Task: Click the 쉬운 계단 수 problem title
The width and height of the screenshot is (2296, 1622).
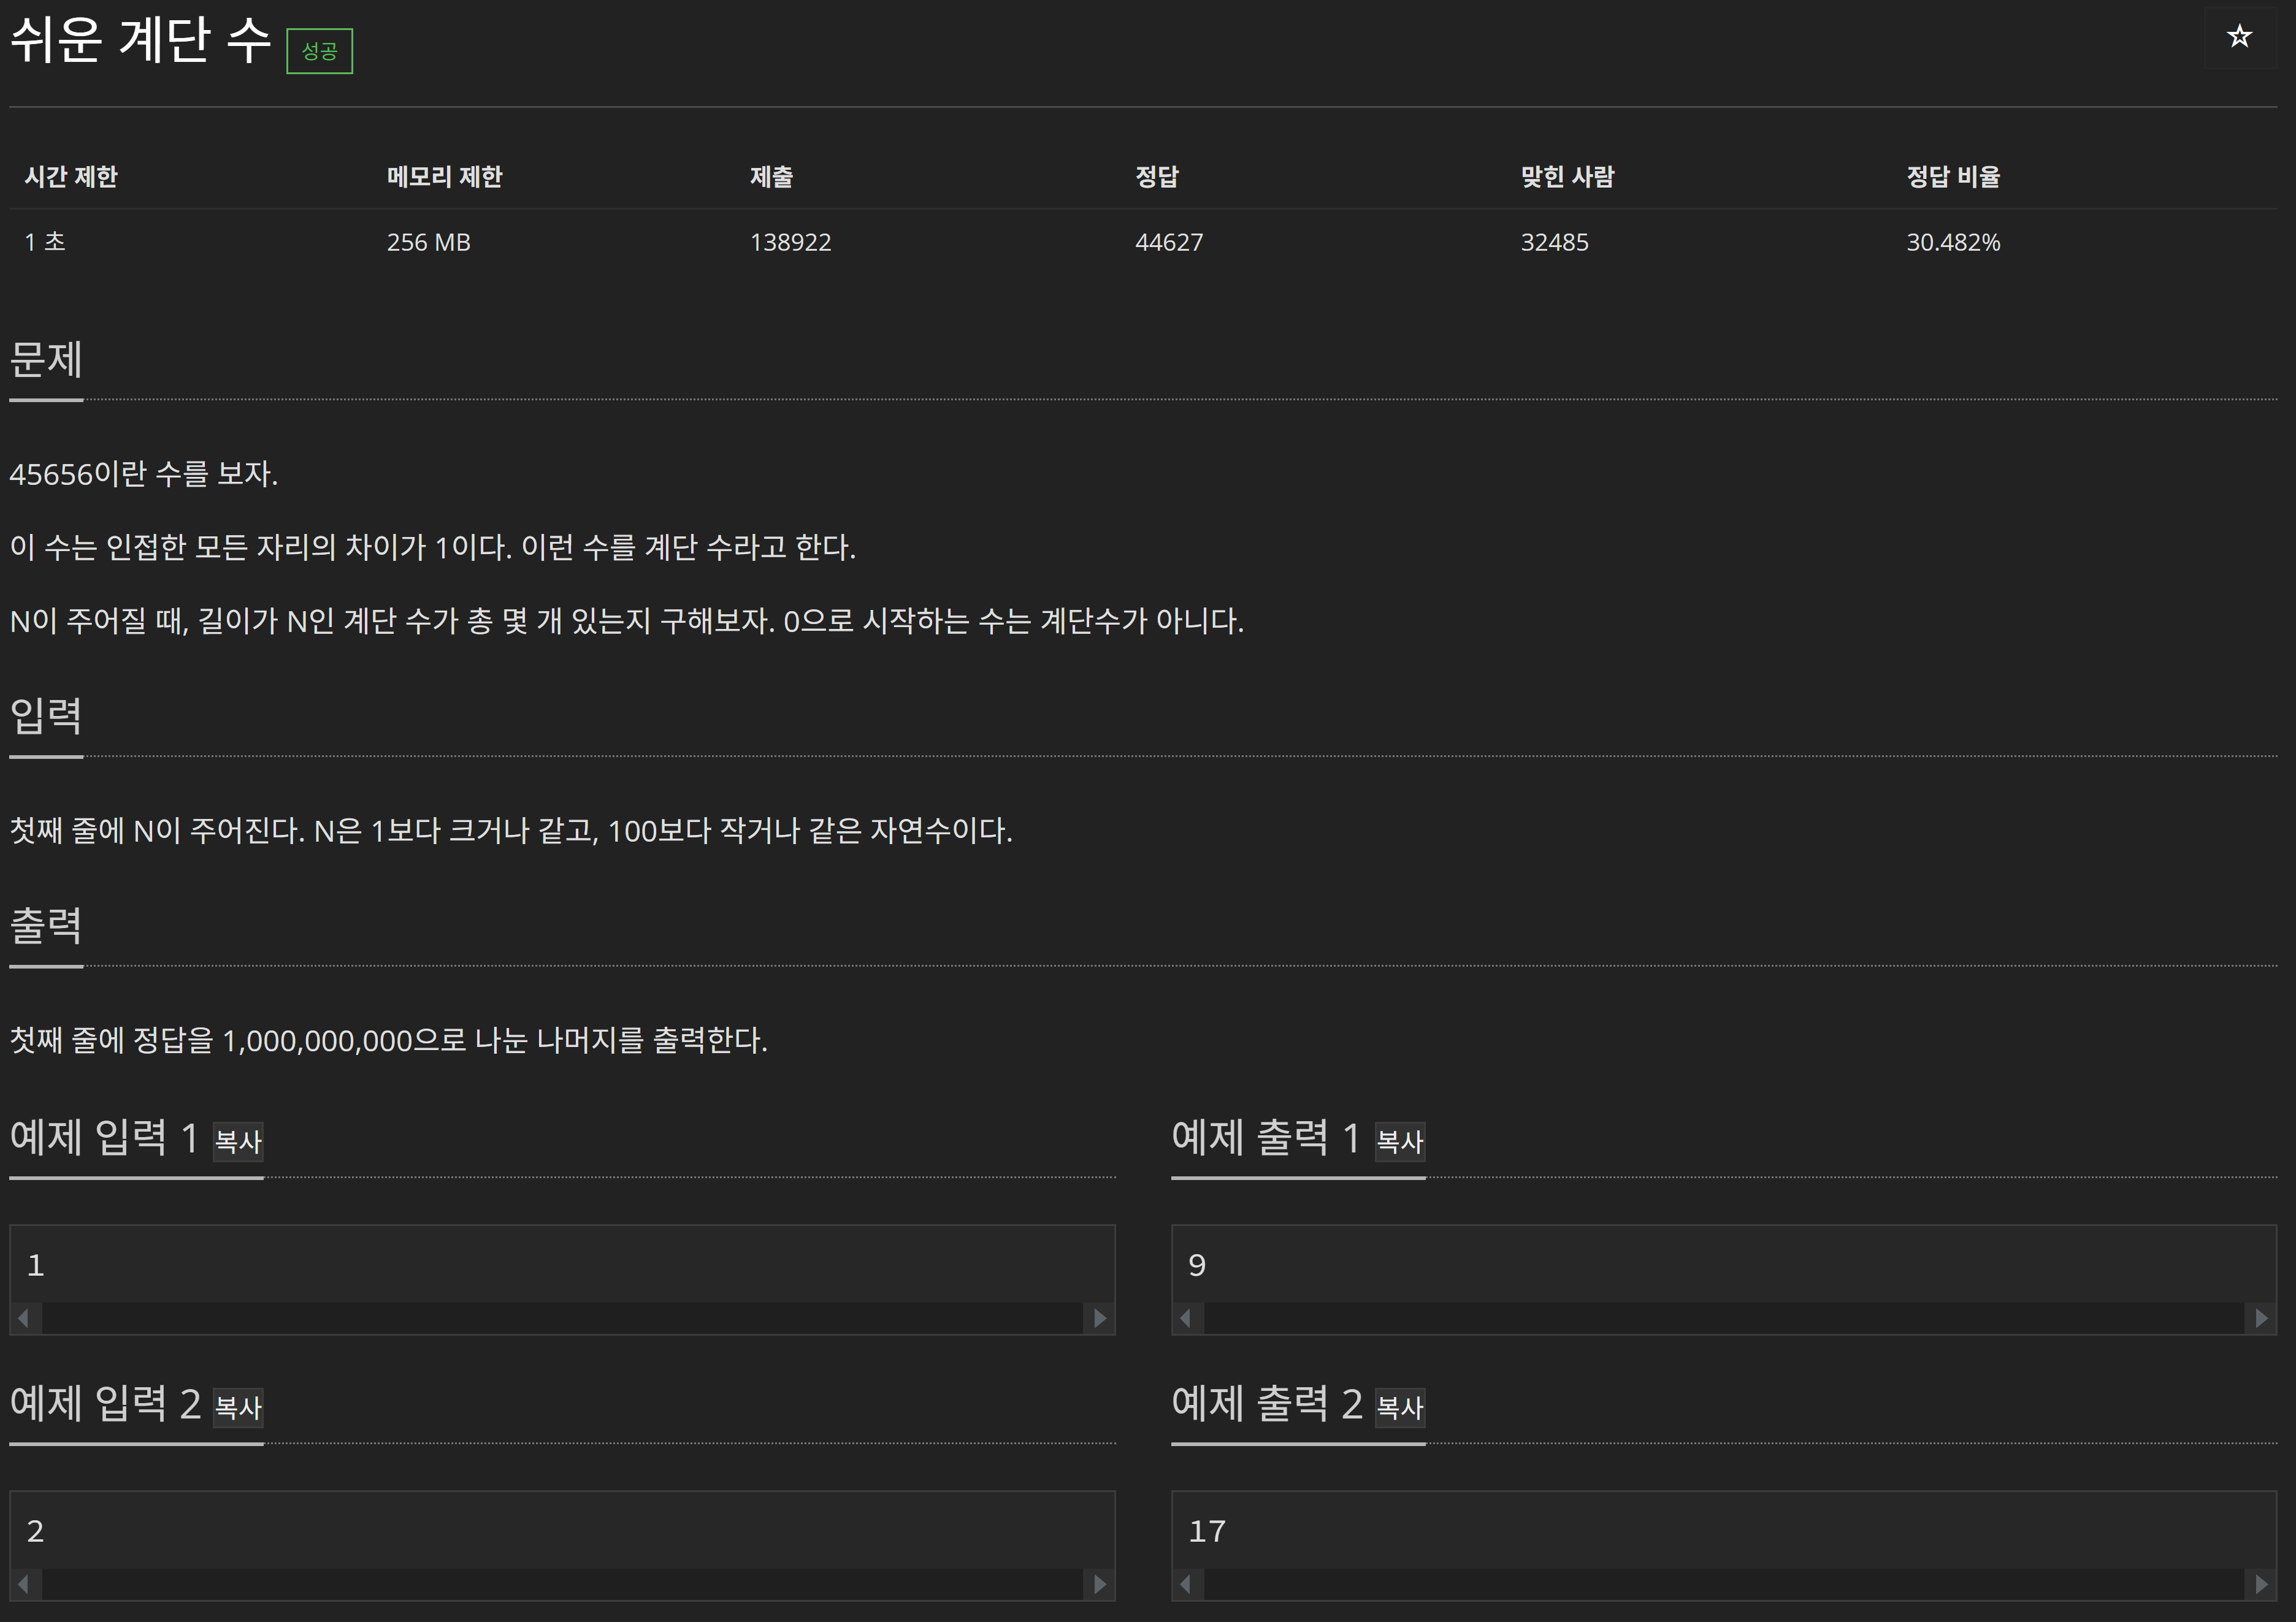Action: (x=141, y=40)
